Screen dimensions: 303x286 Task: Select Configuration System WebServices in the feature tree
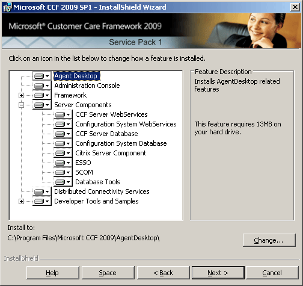click(x=126, y=124)
